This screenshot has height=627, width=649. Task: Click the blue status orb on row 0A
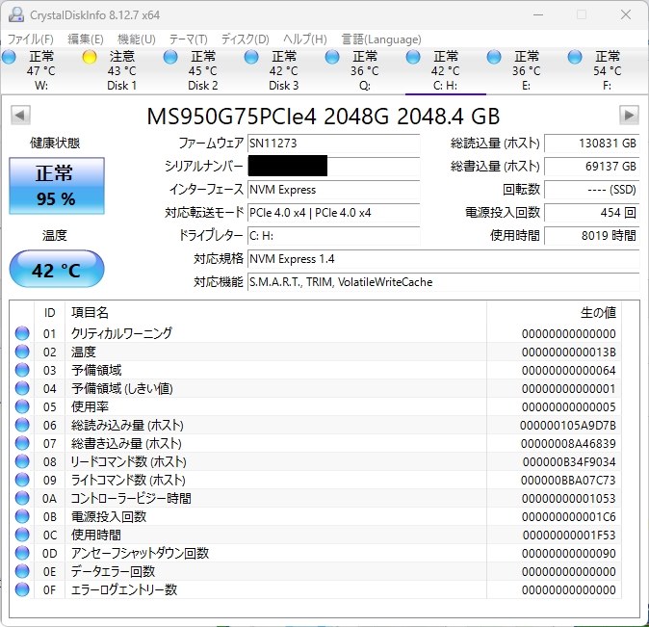click(22, 498)
